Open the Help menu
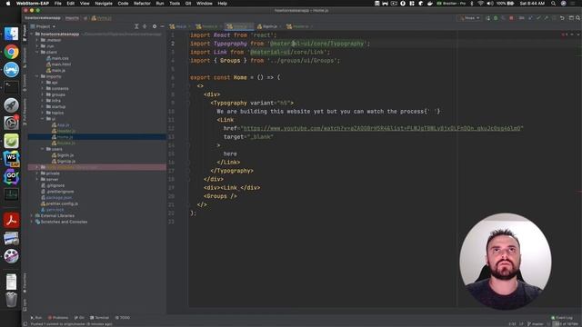Screen dimensions: 582x327 pyautogui.click(x=222, y=4)
